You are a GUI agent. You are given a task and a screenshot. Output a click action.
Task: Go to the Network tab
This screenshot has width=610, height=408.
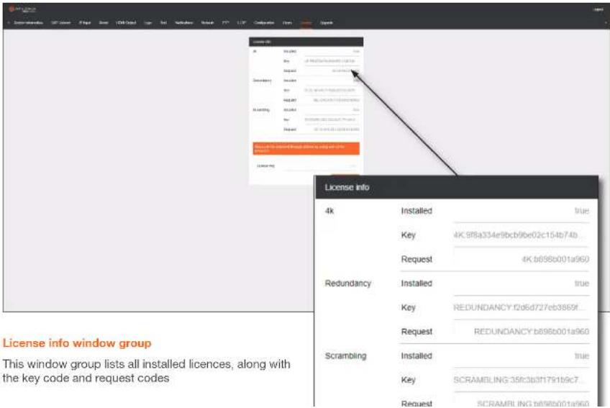coord(207,22)
